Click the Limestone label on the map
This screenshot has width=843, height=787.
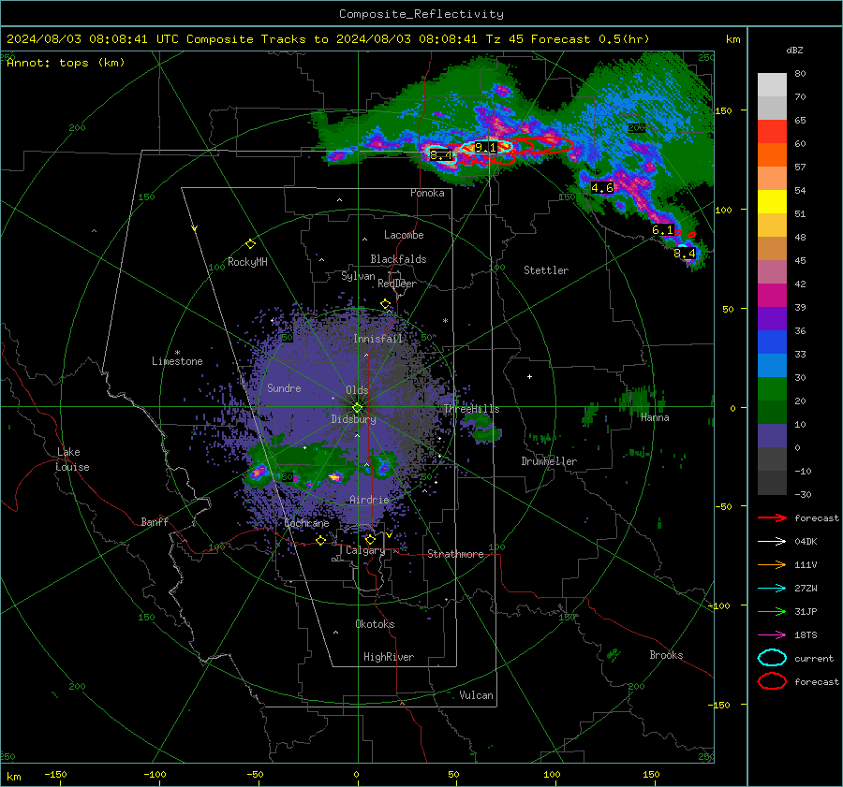(177, 361)
